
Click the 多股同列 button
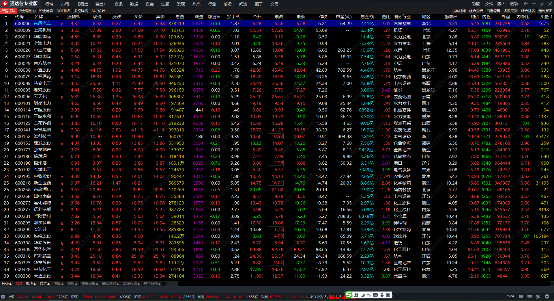point(511,11)
